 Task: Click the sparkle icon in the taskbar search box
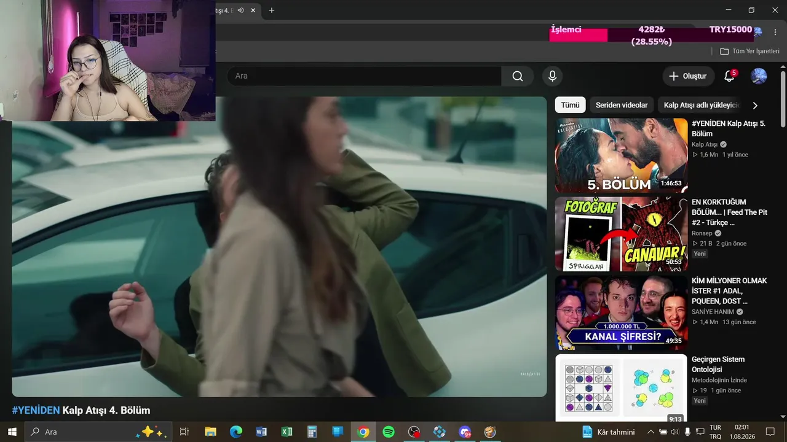(152, 432)
